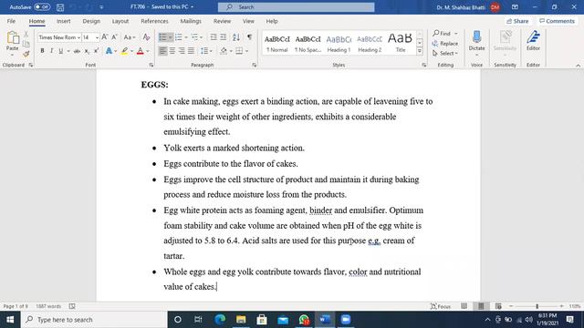Apply Heading 1 style
Screen dimensions: 584x328
click(x=339, y=43)
